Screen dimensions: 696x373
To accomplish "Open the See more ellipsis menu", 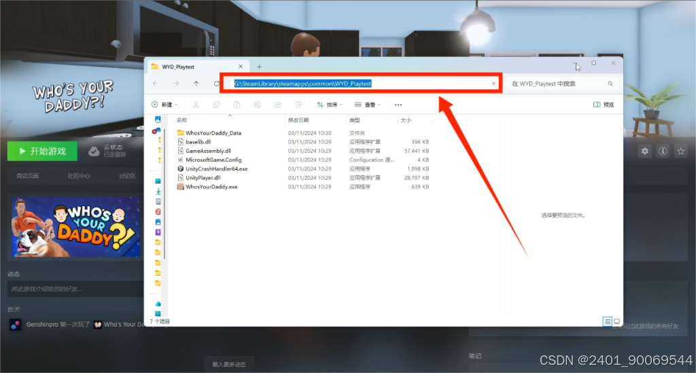I will pos(398,105).
